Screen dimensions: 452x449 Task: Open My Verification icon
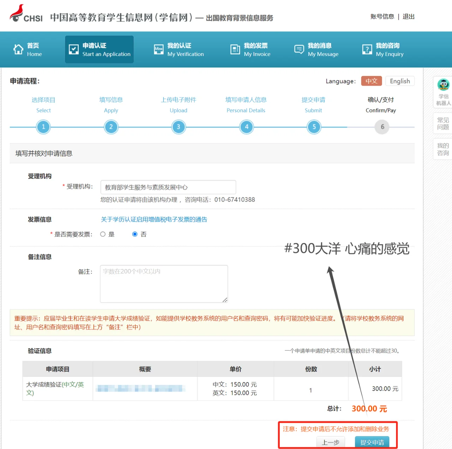[x=159, y=49]
